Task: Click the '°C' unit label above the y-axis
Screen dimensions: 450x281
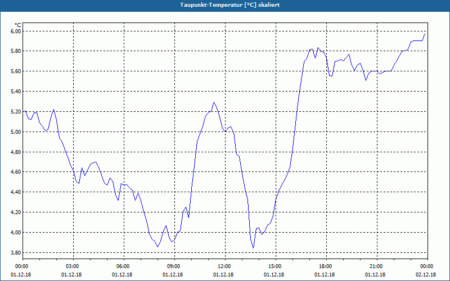Action: 18,25
